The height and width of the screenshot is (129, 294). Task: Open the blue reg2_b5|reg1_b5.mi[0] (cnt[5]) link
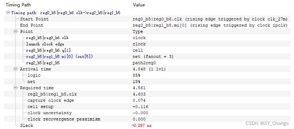(x=60, y=57)
